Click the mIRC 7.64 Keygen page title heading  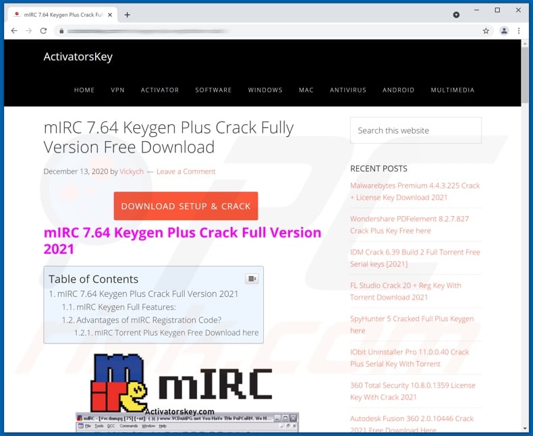click(x=169, y=137)
